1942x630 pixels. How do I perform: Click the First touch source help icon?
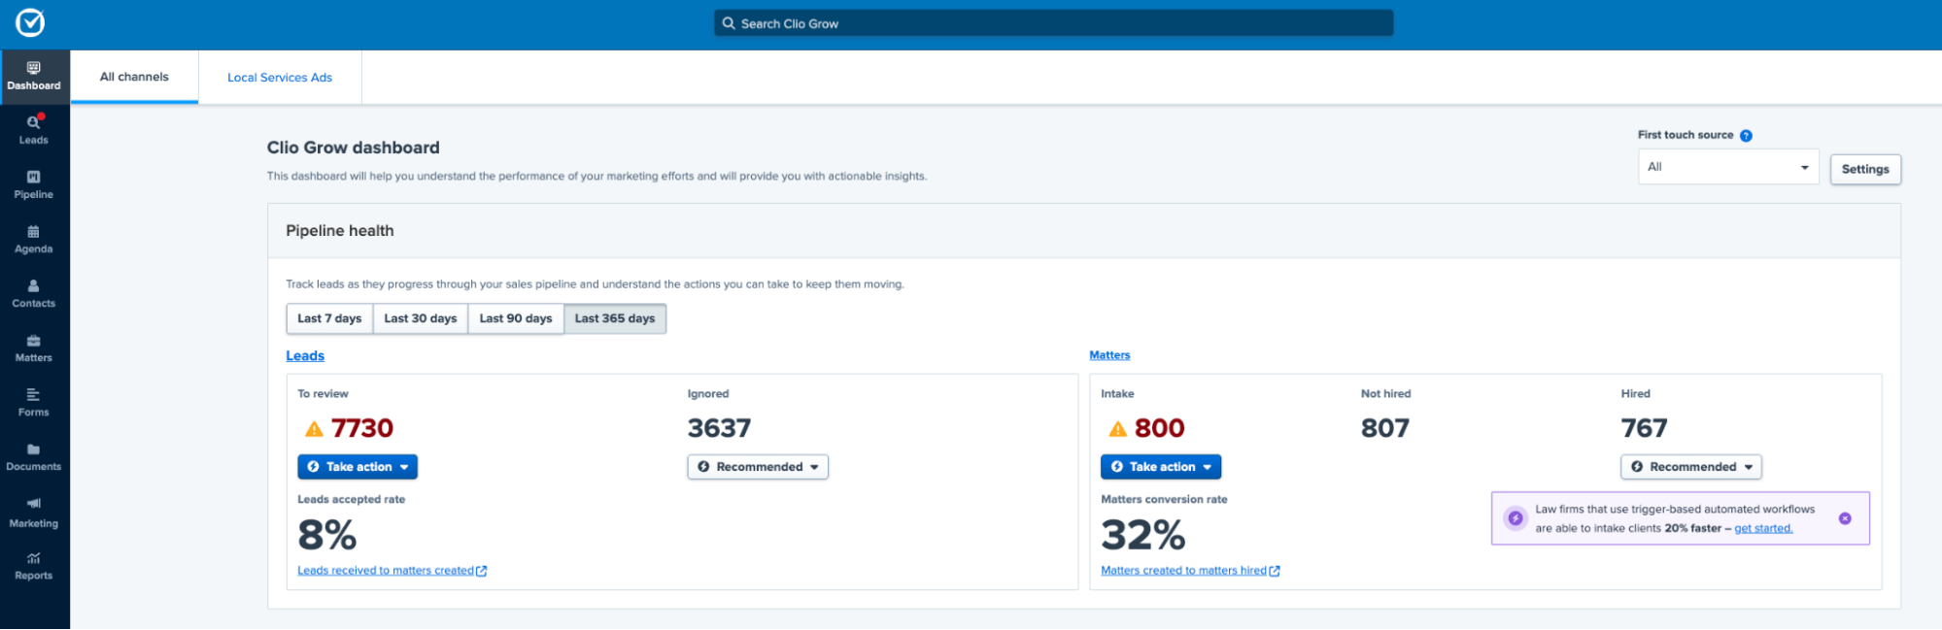1746,136
